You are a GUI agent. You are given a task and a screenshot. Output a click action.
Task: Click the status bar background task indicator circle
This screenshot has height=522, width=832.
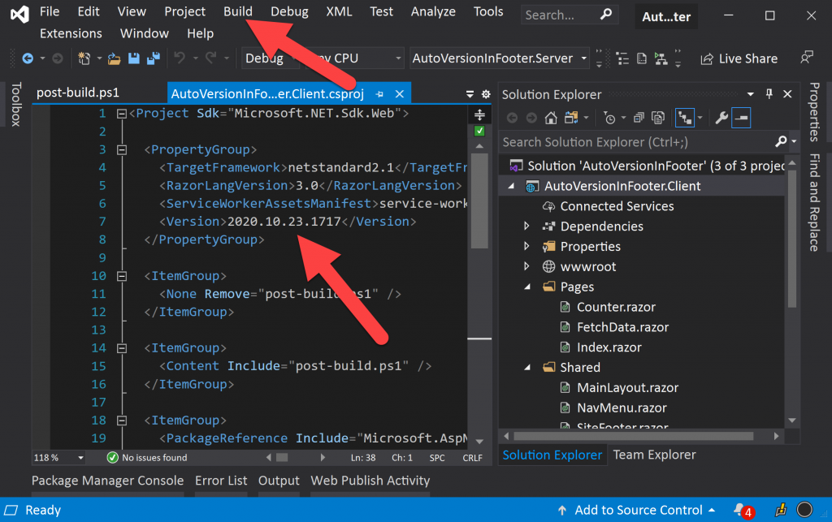pos(804,510)
